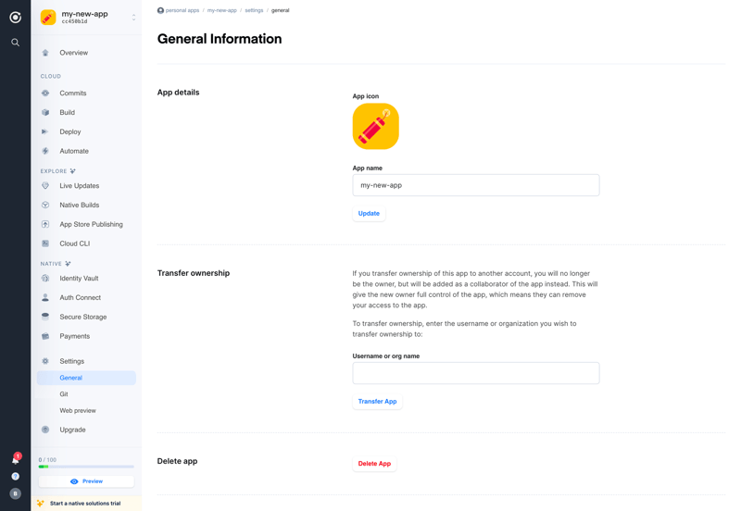Click the sparkle icon beside NATIVE

(68, 264)
